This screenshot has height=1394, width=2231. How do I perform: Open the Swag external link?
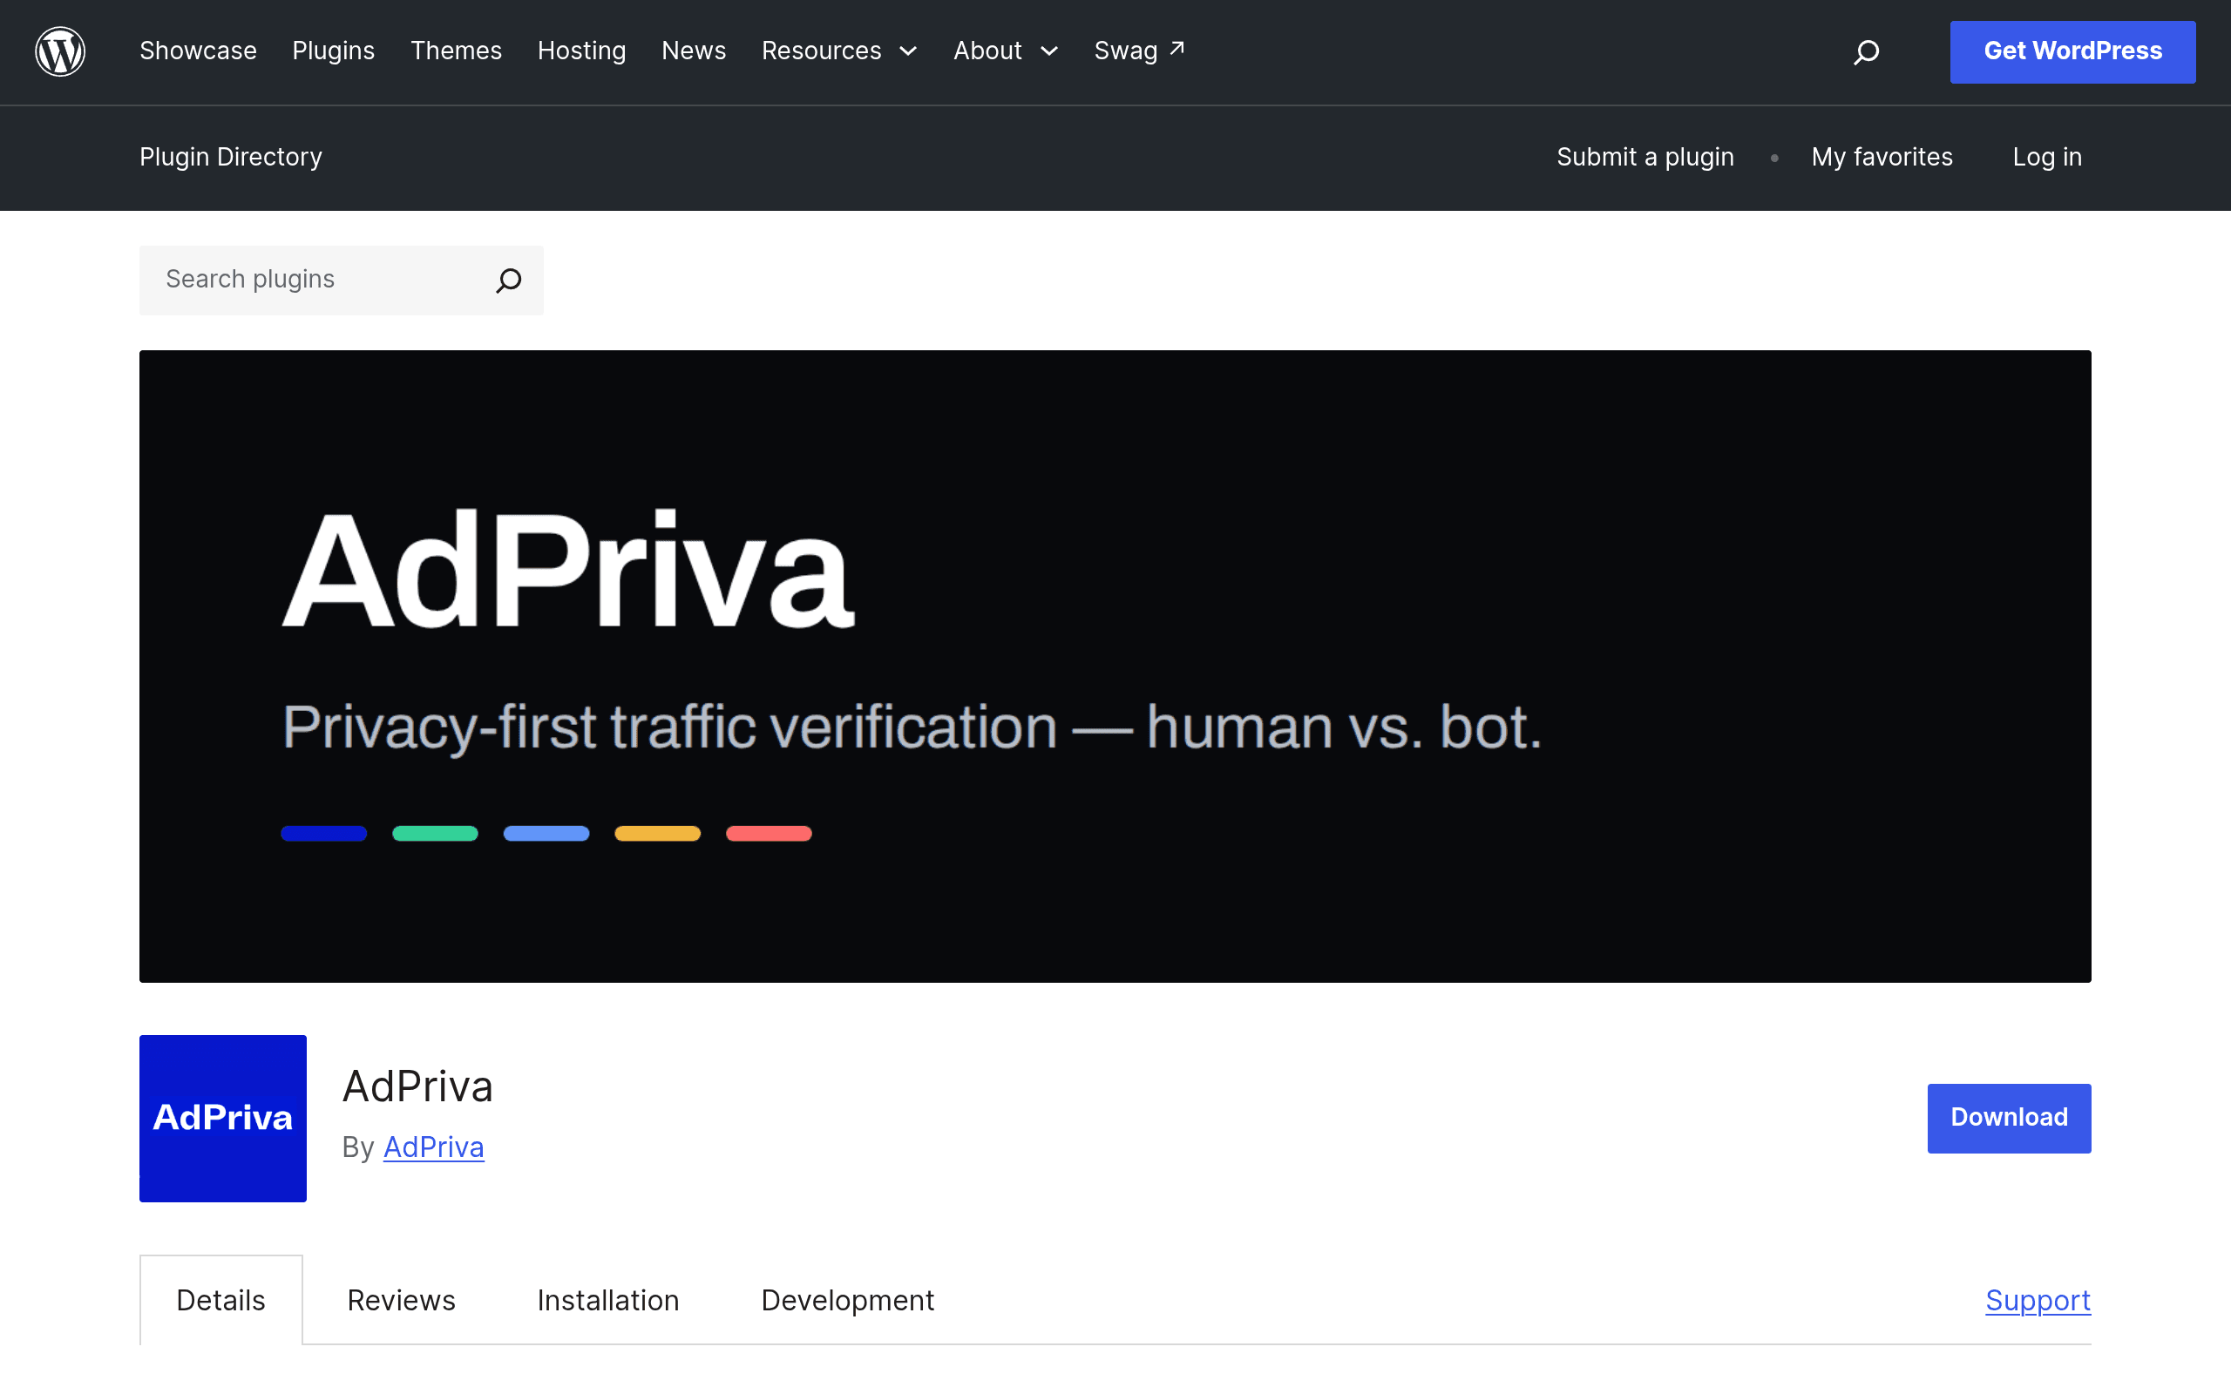[x=1140, y=51]
